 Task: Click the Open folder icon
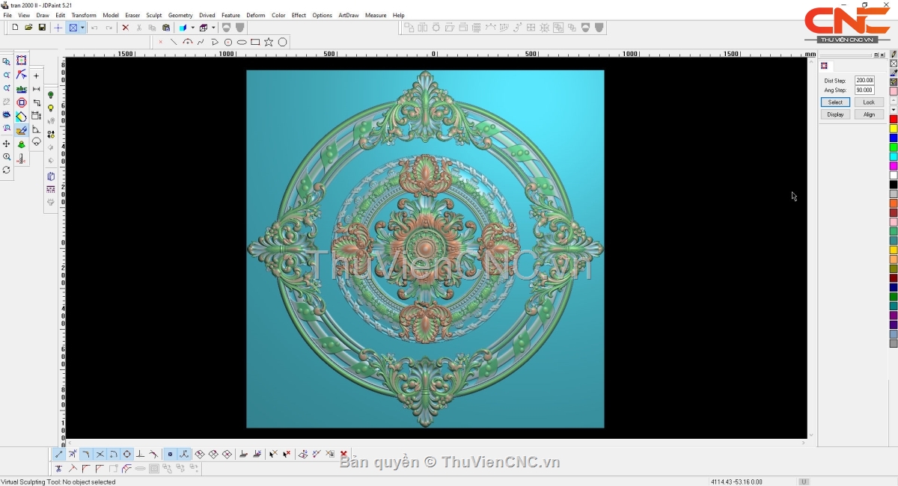coord(28,28)
